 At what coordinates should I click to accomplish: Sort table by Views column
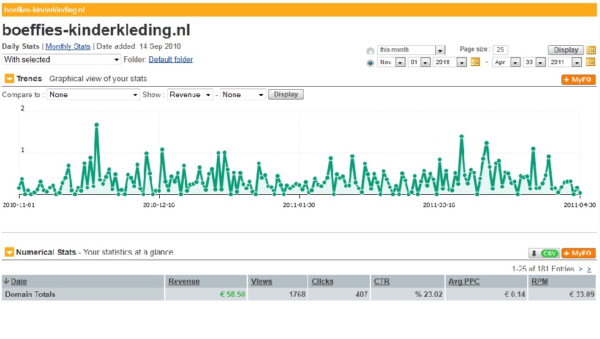click(x=262, y=282)
